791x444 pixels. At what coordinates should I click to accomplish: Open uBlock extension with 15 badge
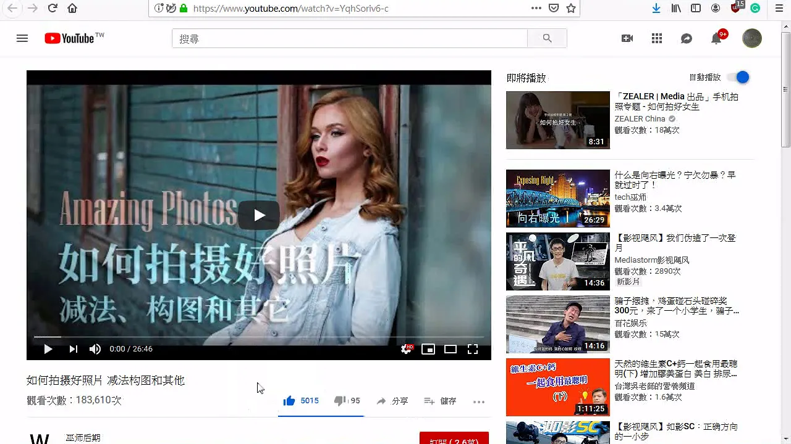[x=736, y=7]
